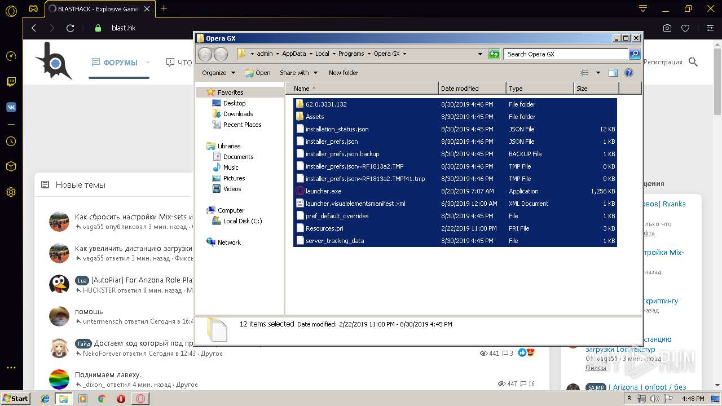Click the ФОРУМЫ navigation tab
Viewport: 722px width, 406px height.
[x=120, y=63]
